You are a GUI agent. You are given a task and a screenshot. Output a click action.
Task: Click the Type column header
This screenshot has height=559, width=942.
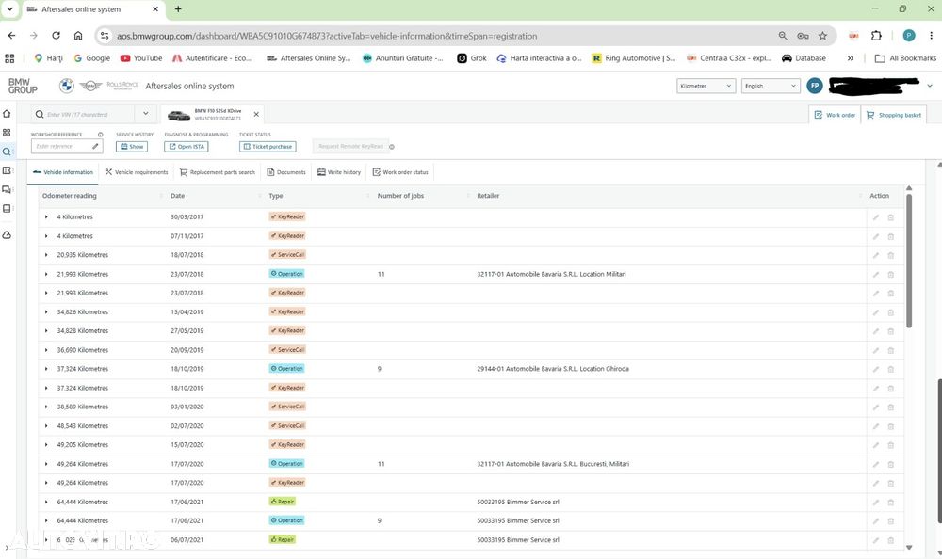tap(276, 196)
